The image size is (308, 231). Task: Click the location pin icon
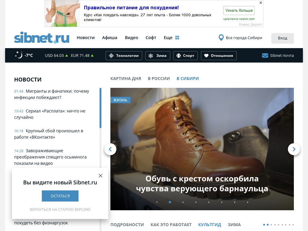(221, 38)
